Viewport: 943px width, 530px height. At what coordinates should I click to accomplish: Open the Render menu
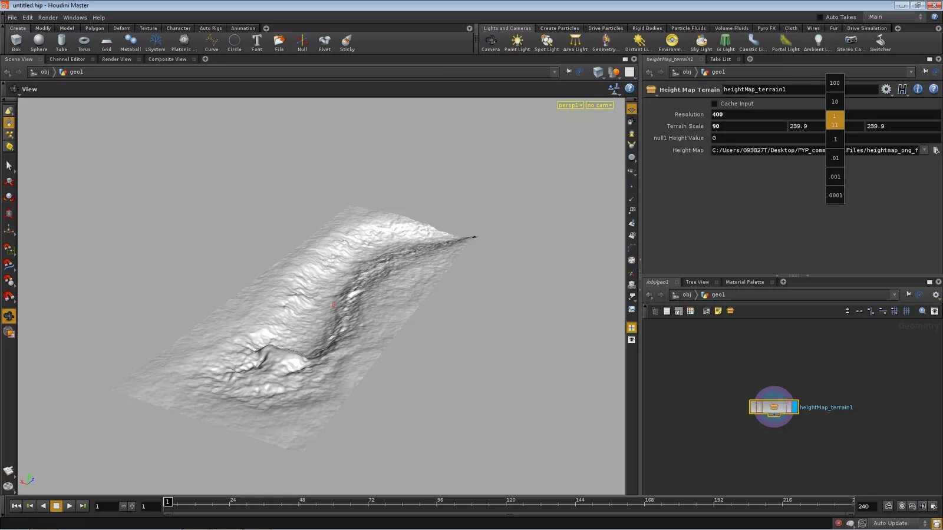pos(48,18)
